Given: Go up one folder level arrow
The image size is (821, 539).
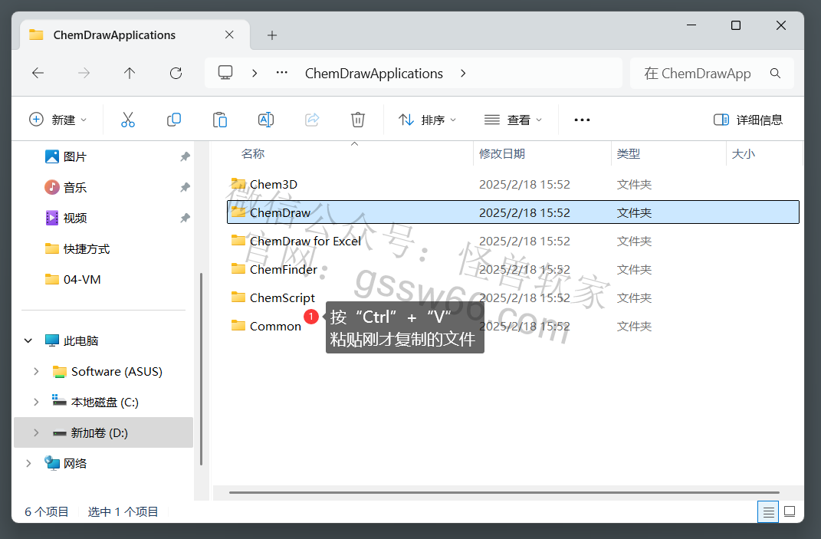Looking at the screenshot, I should click(x=130, y=74).
